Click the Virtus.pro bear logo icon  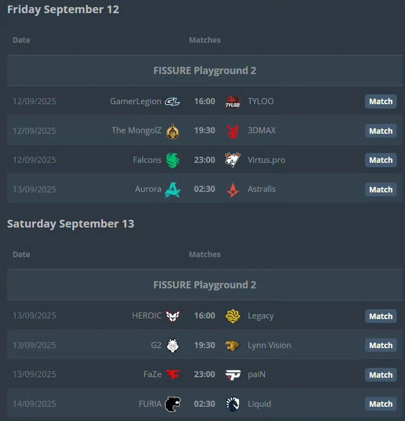click(x=233, y=160)
